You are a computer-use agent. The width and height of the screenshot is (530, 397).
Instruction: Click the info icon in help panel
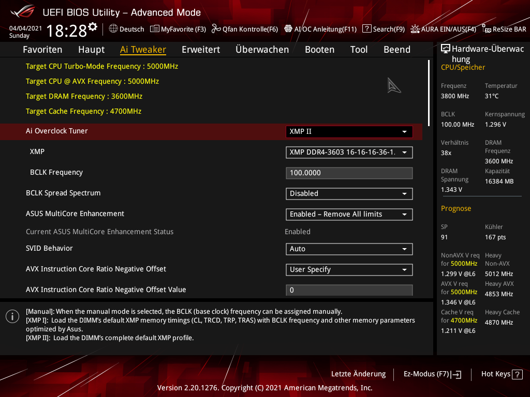pos(12,316)
